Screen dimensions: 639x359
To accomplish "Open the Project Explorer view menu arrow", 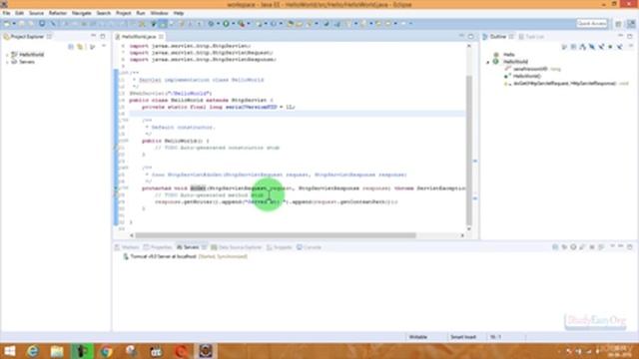I will 104,47.
